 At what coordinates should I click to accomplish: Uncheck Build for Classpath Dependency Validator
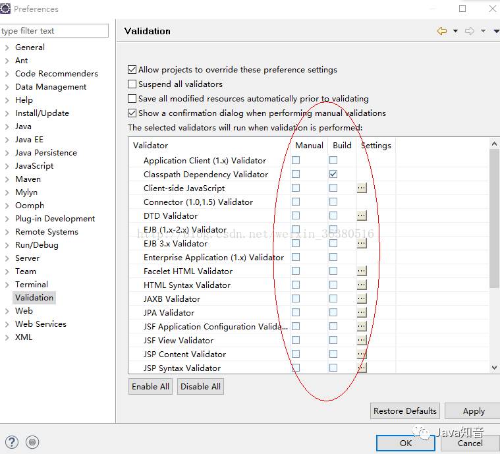tap(333, 175)
